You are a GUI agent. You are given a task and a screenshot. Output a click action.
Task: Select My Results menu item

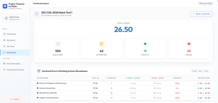coord(15,53)
